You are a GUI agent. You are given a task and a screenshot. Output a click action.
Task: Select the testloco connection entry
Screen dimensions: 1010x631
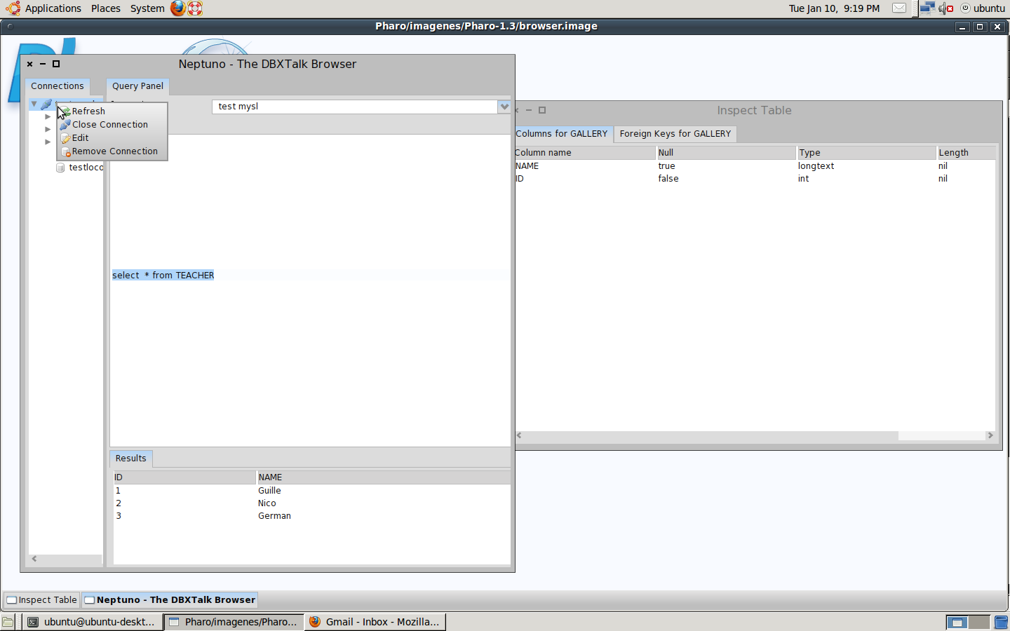86,168
